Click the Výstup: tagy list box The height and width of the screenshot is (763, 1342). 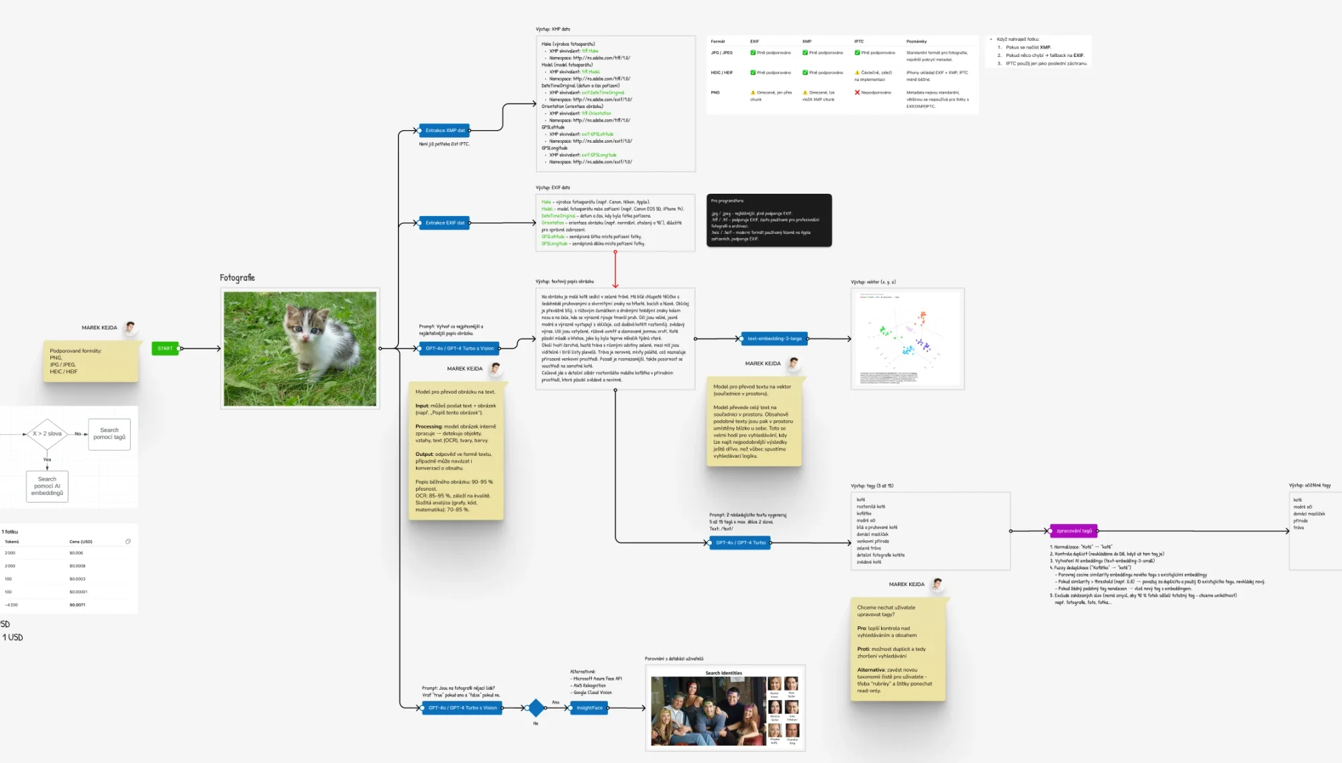click(931, 531)
